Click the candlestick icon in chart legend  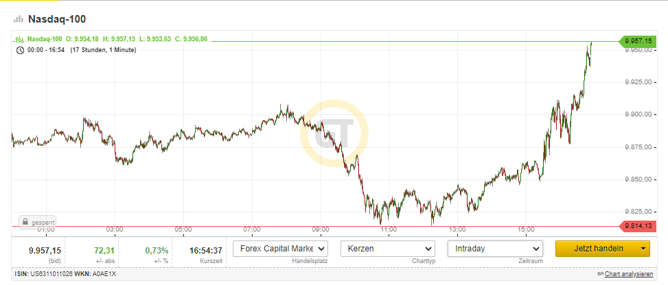click(20, 39)
